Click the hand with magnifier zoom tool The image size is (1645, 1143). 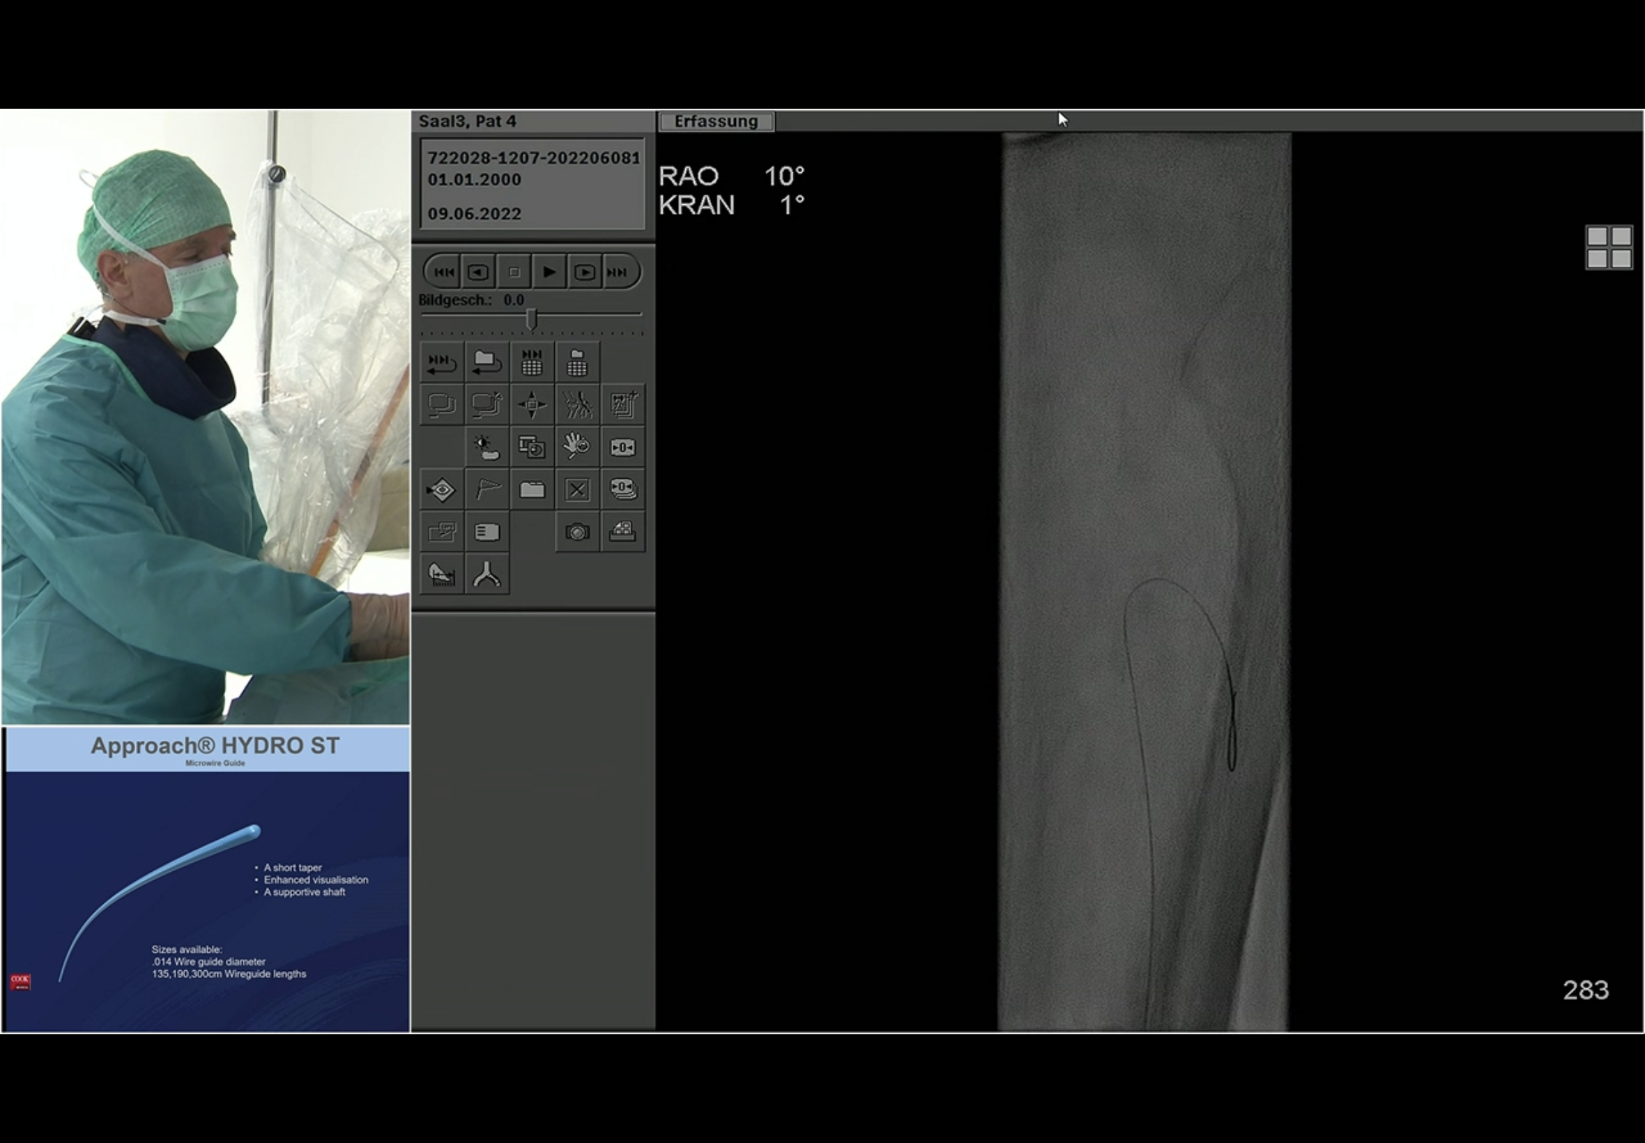coord(577,447)
